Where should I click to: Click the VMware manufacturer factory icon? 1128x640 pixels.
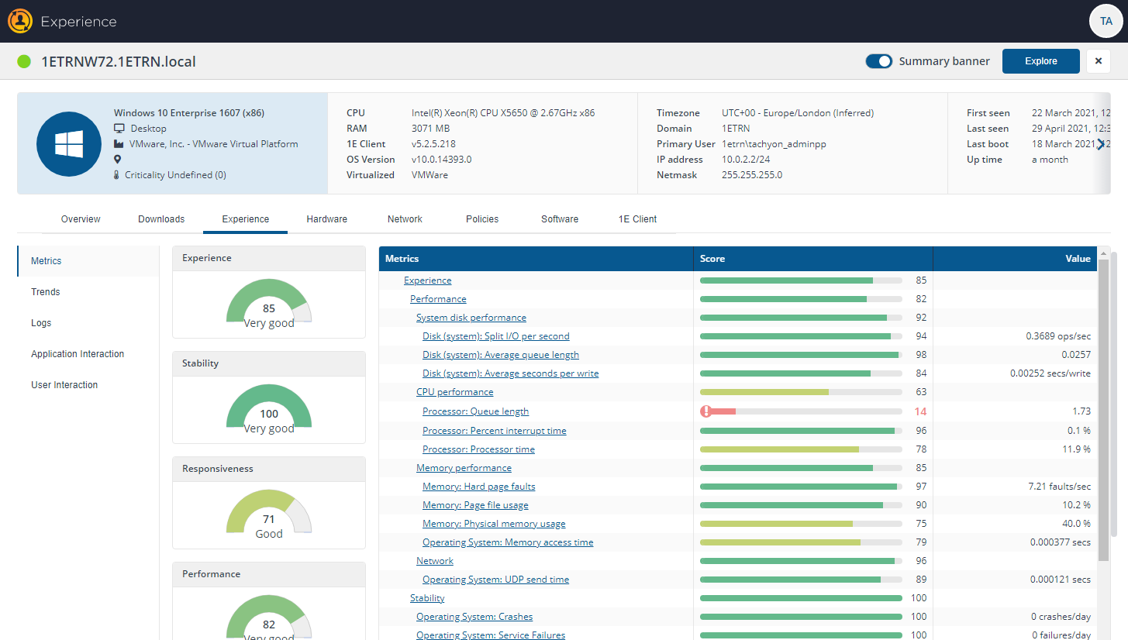tap(119, 144)
